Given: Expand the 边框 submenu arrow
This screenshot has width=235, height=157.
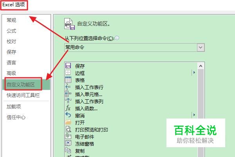Looking at the screenshot, I should (x=194, y=73).
